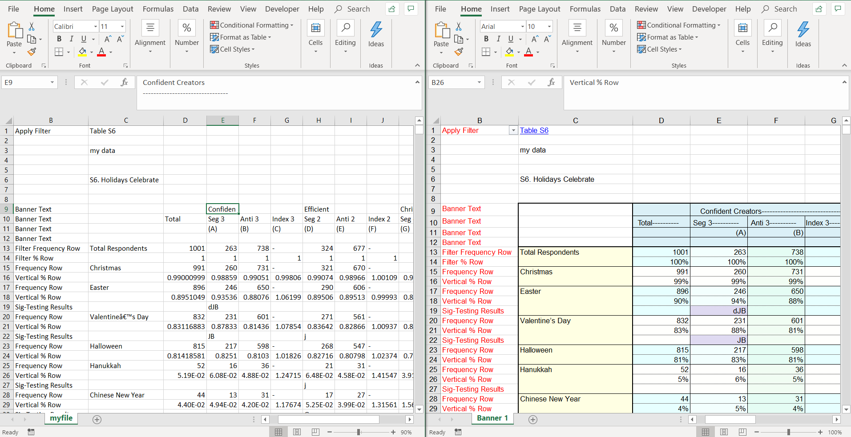Open Number group in left window
Viewport: 851px width, 437px height.
tap(187, 36)
